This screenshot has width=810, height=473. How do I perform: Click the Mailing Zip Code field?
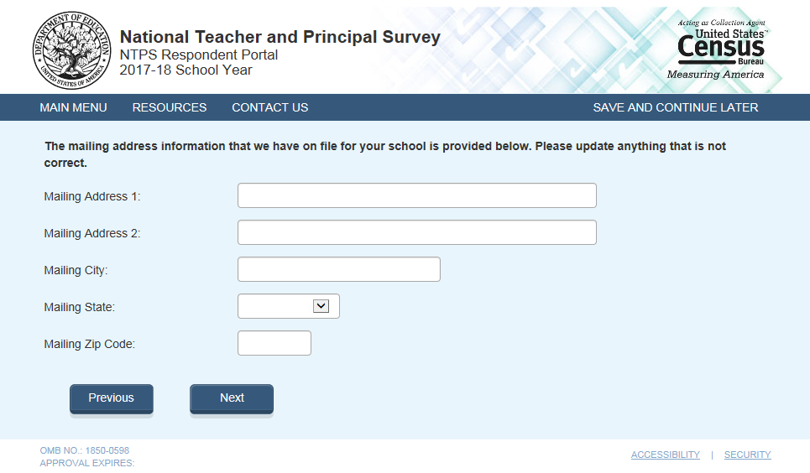(274, 343)
